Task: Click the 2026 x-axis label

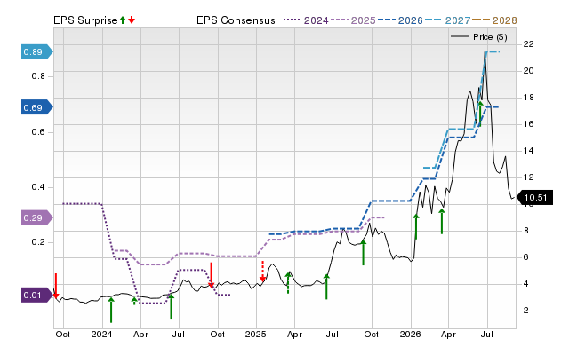Action: [x=411, y=334]
